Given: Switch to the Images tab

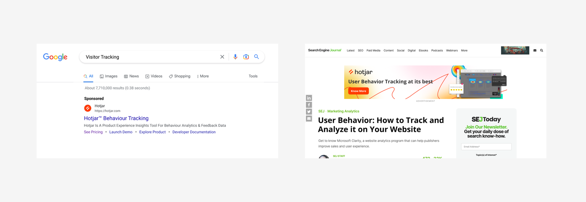Looking at the screenshot, I should [109, 76].
